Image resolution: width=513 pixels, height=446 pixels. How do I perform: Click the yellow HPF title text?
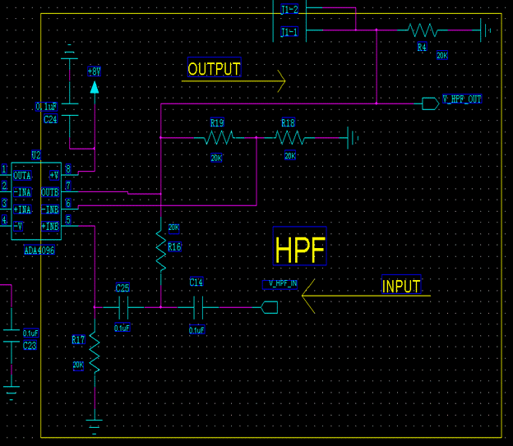[x=300, y=250]
